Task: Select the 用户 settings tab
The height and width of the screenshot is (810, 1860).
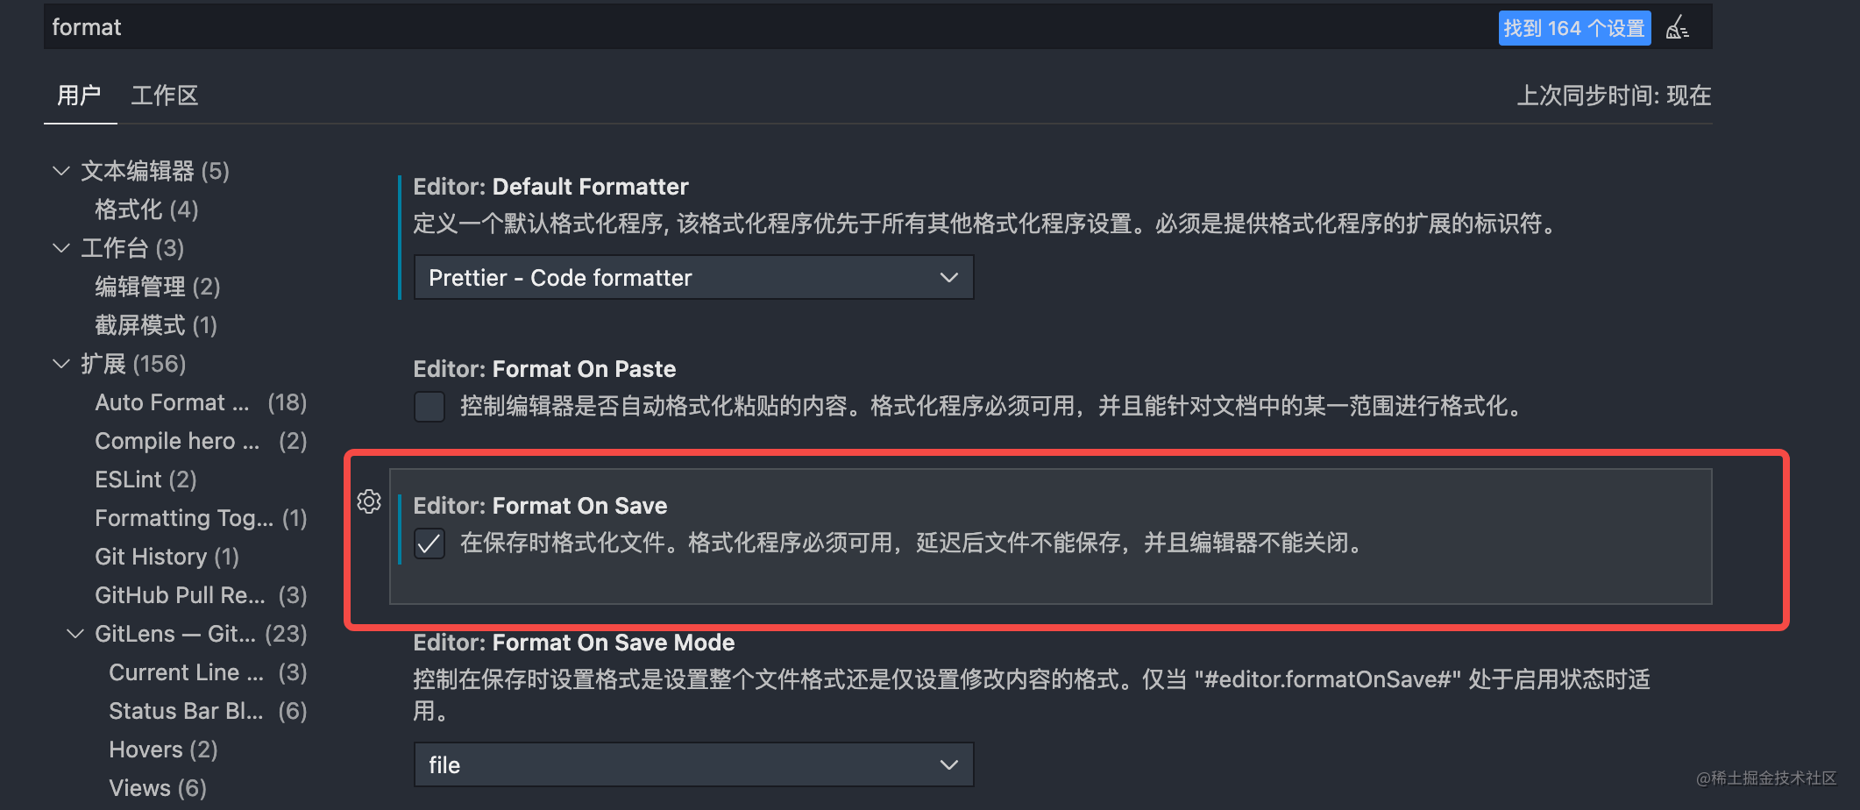Action: tap(79, 96)
